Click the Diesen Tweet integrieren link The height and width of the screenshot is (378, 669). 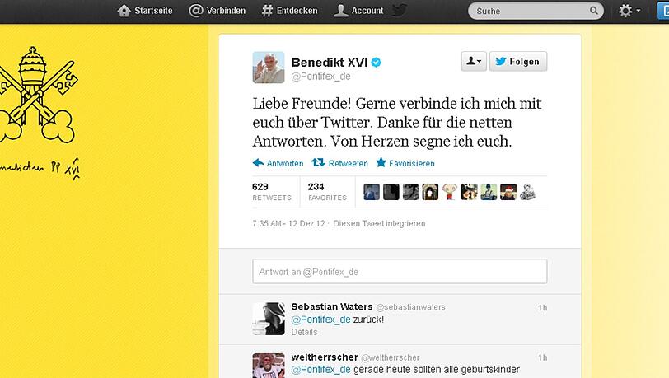[x=379, y=223]
